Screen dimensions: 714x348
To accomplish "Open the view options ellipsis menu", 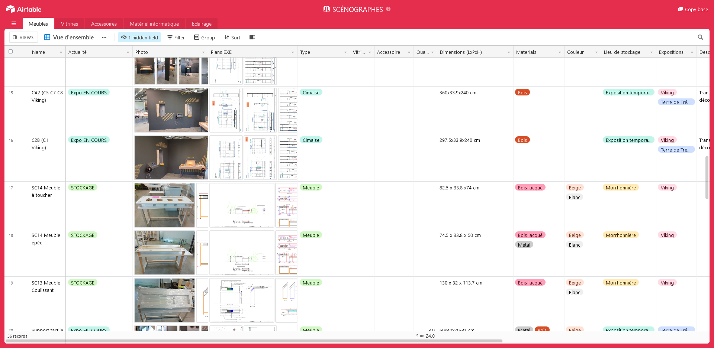I will click(x=104, y=37).
